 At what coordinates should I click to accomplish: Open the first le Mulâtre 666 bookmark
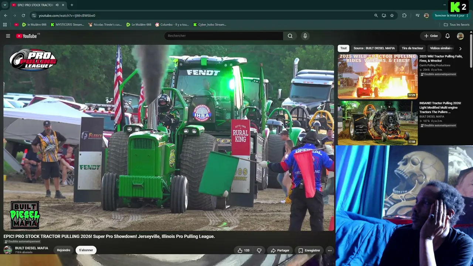[34, 25]
